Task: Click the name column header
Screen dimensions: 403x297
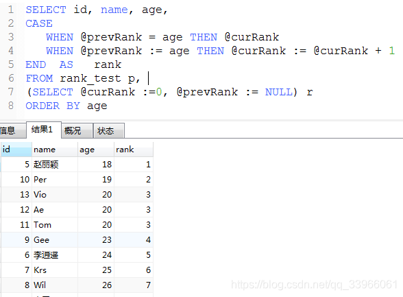Action: pyautogui.click(x=55, y=150)
